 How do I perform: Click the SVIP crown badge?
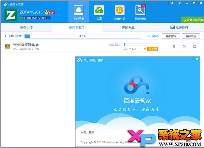(49, 12)
